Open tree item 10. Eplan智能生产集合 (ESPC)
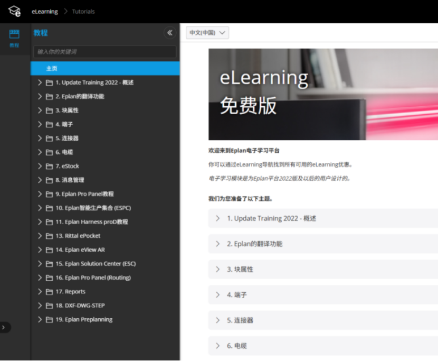 pyautogui.click(x=93, y=208)
